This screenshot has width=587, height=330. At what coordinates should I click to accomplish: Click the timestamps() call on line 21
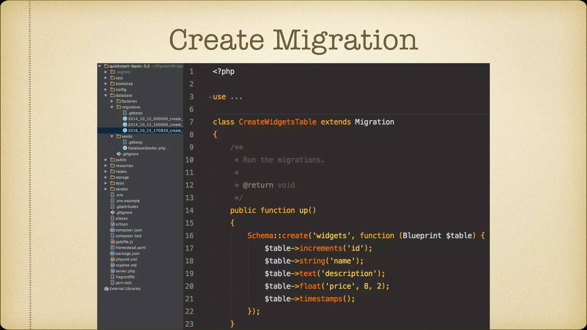(324, 299)
